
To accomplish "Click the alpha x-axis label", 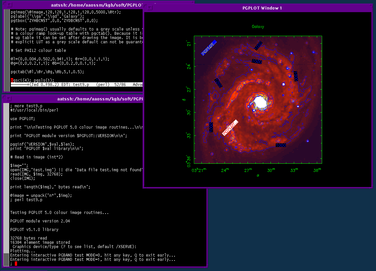I will pos(258,176).
